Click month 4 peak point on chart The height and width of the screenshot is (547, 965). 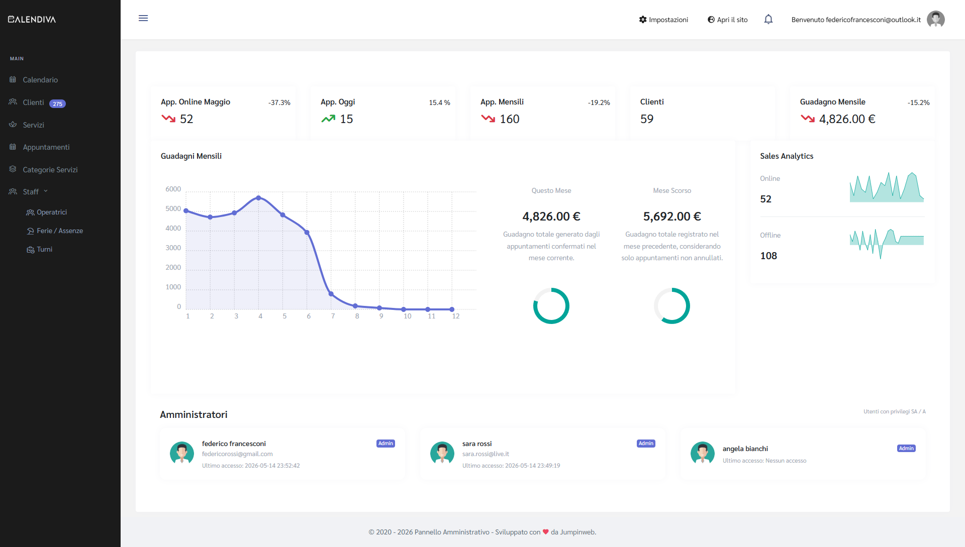[258, 198]
